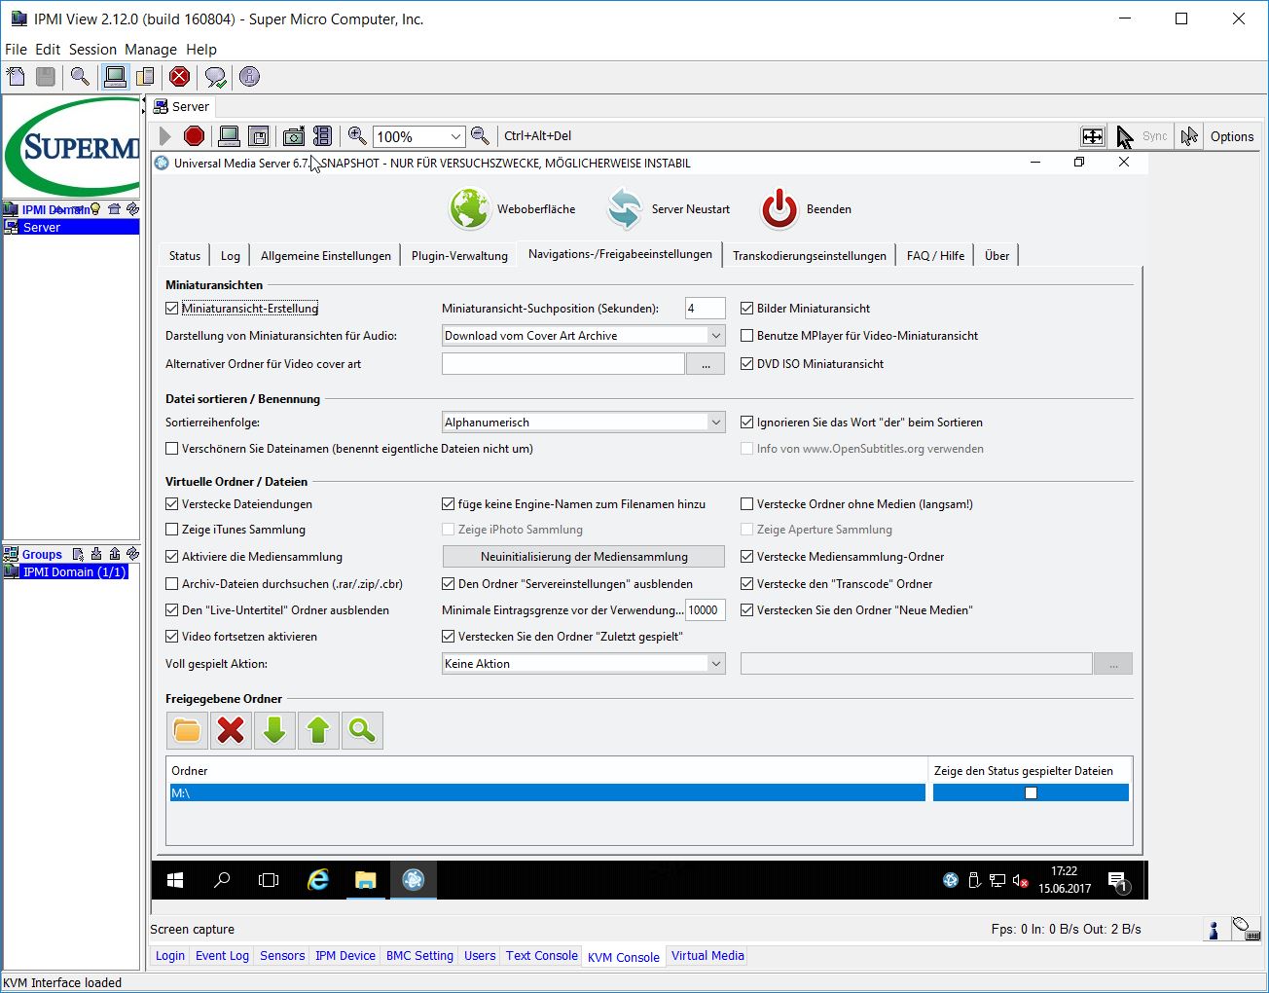Select IPMI Domain (1/1) group in tree
Image resolution: width=1269 pixels, height=993 pixels.
click(x=74, y=572)
